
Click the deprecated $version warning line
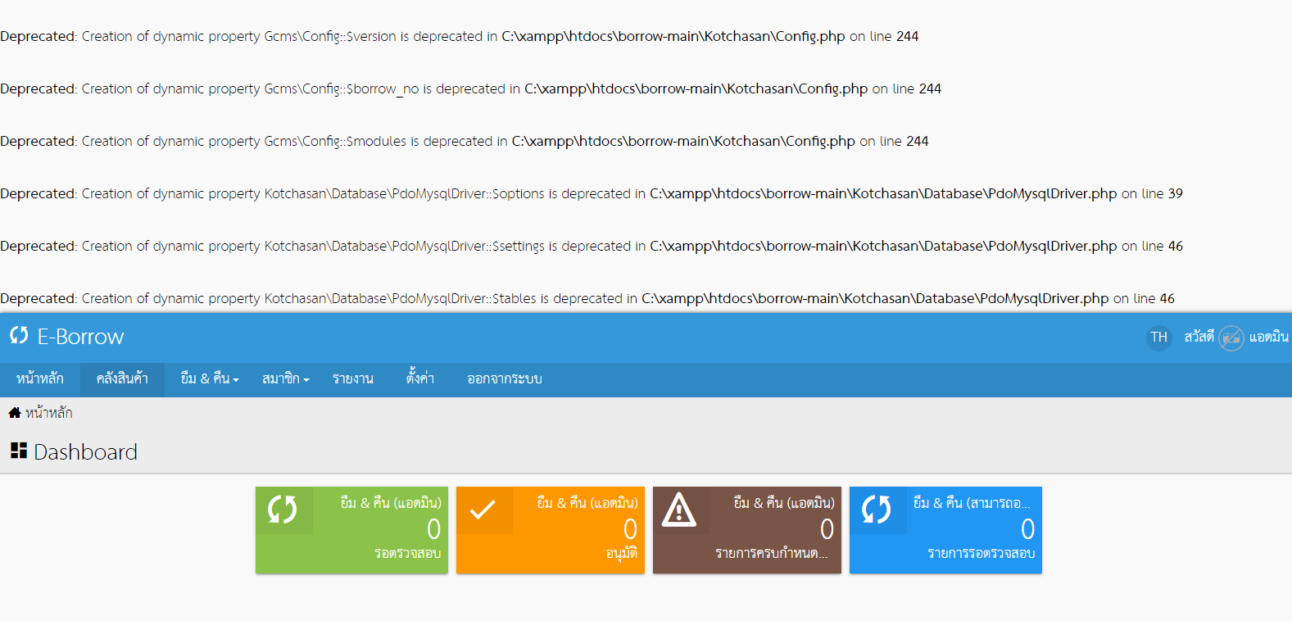pos(460,36)
